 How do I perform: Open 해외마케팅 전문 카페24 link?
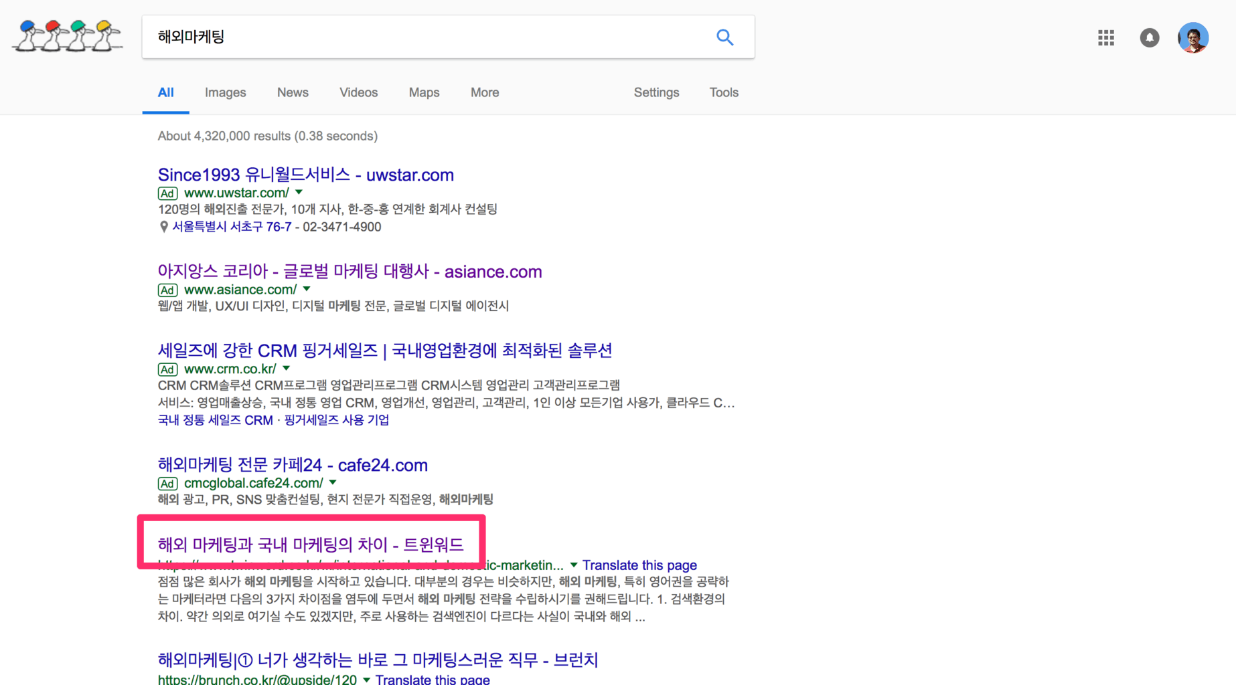pyautogui.click(x=293, y=465)
